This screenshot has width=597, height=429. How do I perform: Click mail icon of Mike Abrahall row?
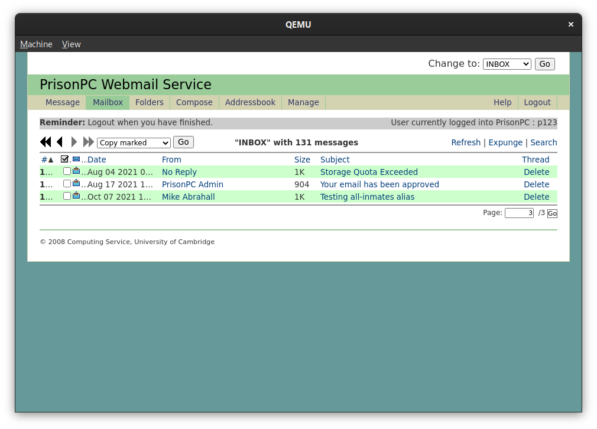point(76,196)
